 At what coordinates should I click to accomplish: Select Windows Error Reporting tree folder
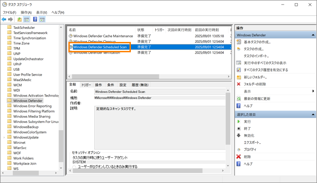[32, 106]
